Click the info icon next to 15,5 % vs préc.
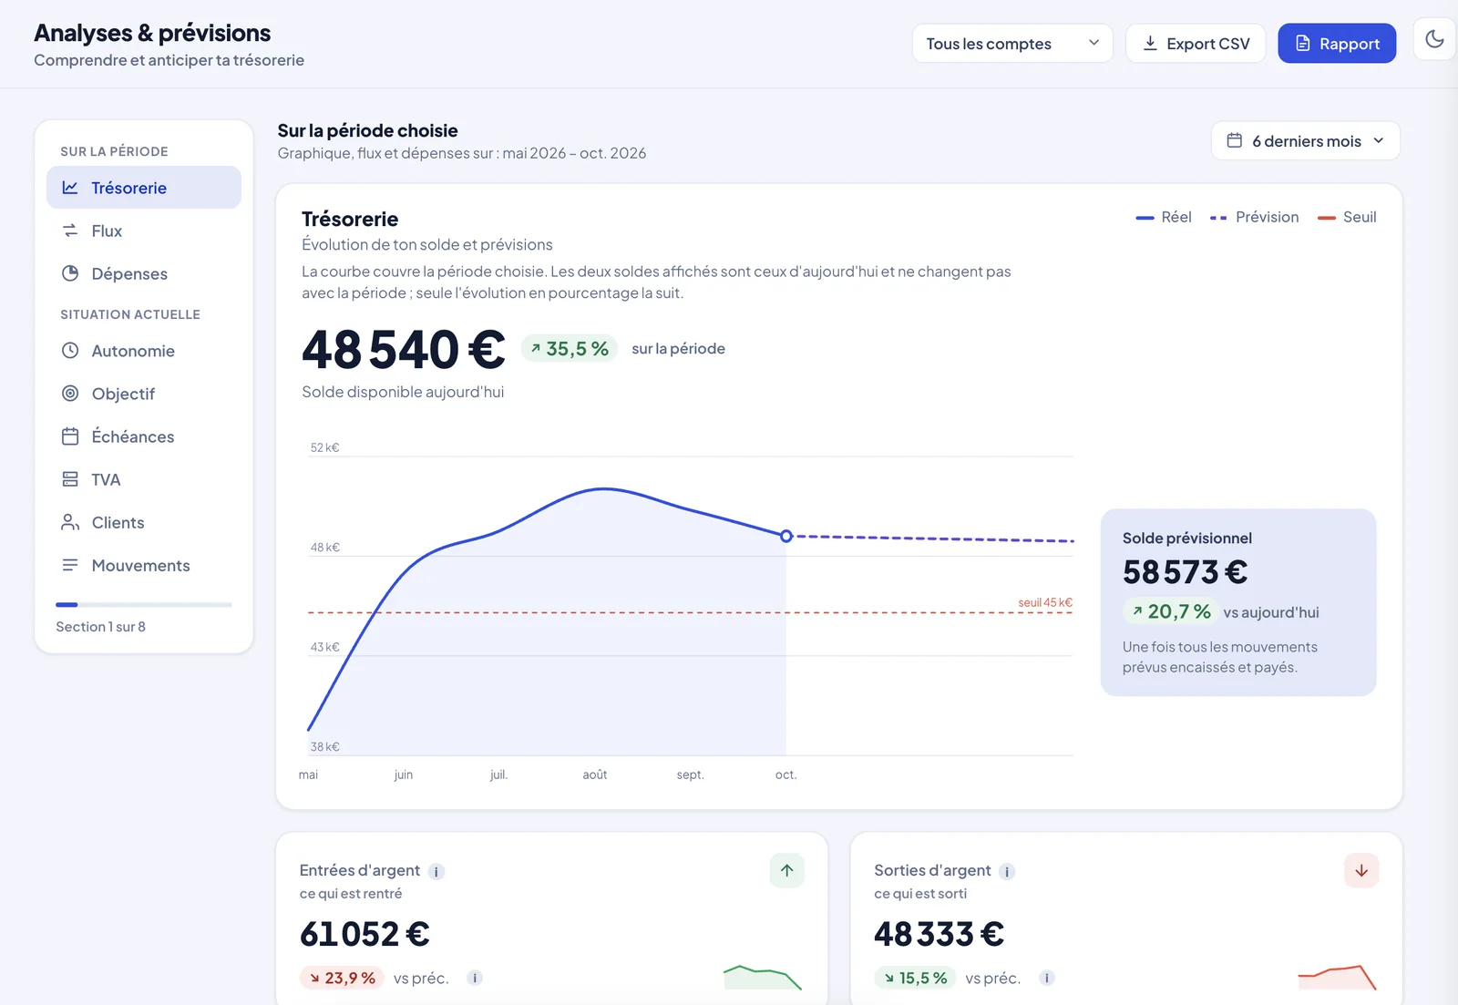Viewport: 1458px width, 1005px height. pos(1047,978)
